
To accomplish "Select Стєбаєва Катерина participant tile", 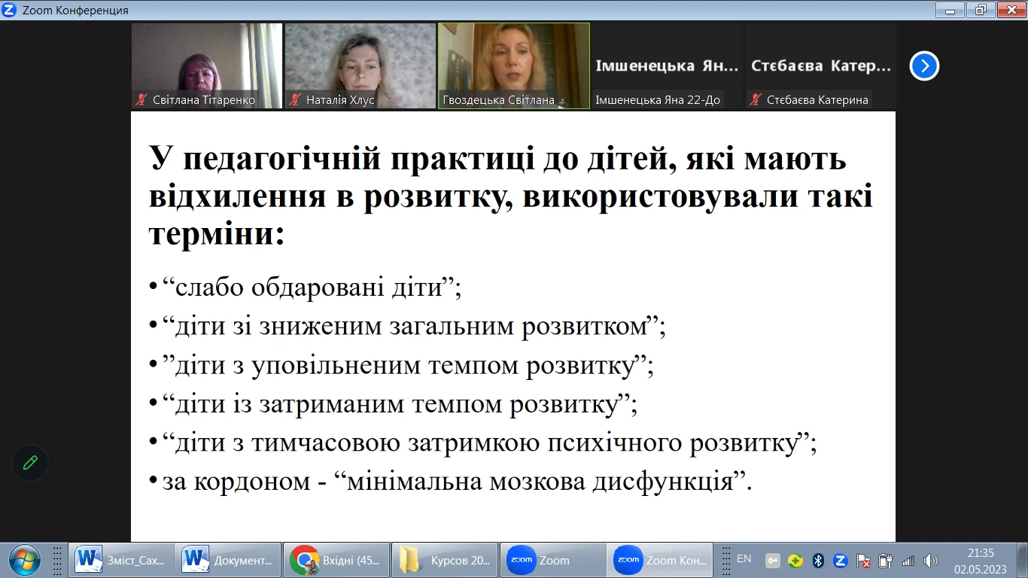I will (x=821, y=65).
